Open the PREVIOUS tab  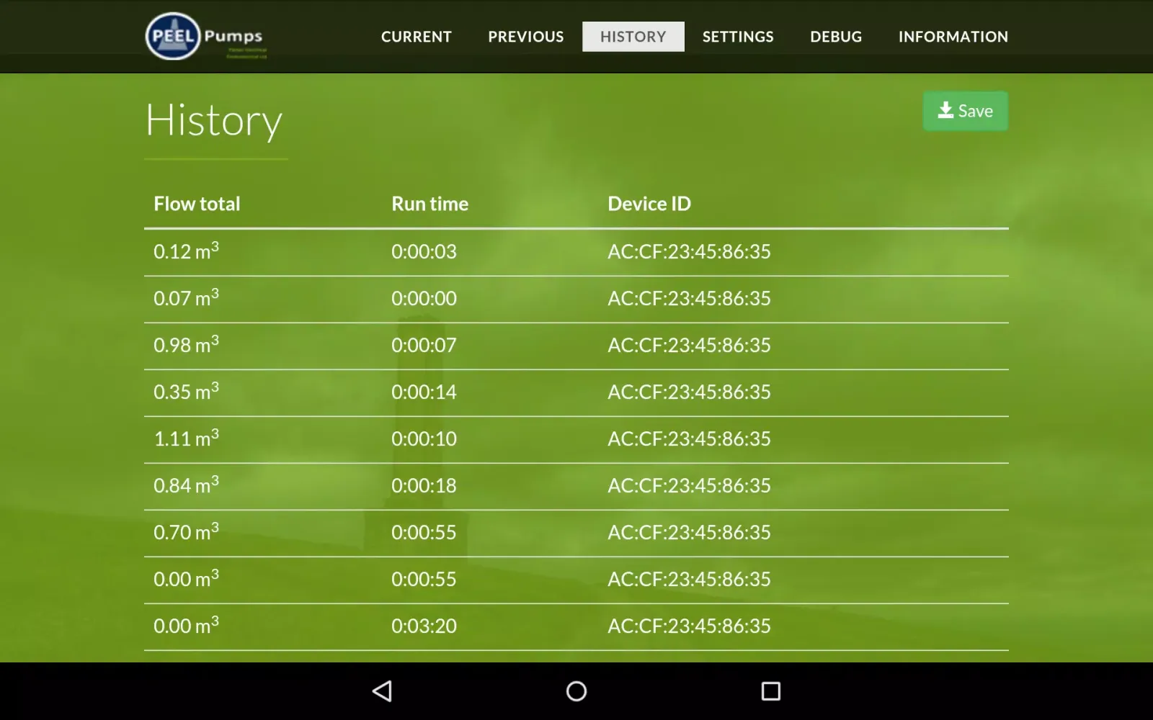pyautogui.click(x=525, y=37)
